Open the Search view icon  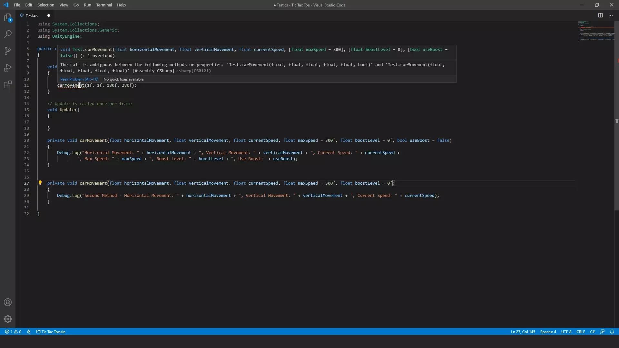pos(8,34)
